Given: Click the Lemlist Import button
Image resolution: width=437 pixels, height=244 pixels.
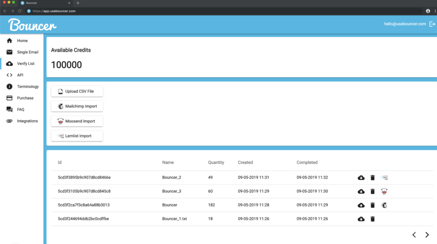Looking at the screenshot, I should [x=77, y=136].
